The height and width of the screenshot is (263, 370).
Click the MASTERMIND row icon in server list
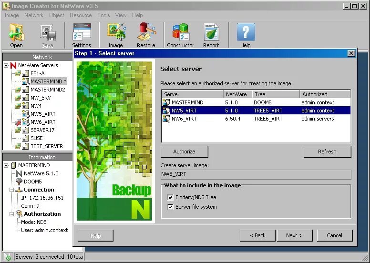click(x=166, y=102)
